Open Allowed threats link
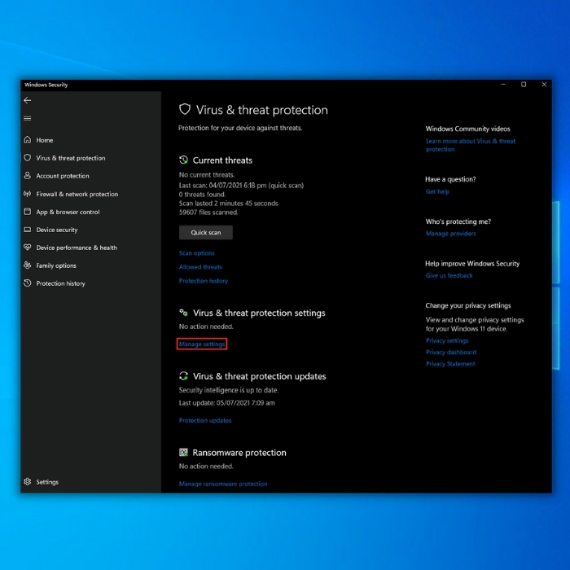This screenshot has width=570, height=570. pos(200,267)
